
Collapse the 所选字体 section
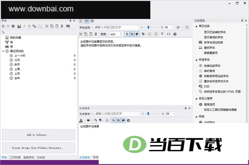click(196, 60)
